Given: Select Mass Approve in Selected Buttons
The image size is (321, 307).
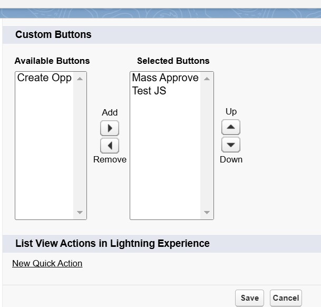Looking at the screenshot, I should [x=165, y=78].
